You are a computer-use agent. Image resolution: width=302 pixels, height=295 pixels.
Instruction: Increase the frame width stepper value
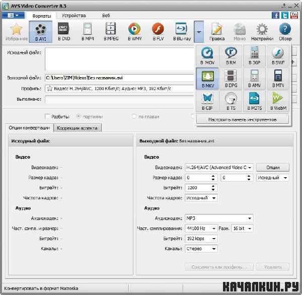pyautogui.click(x=213, y=176)
